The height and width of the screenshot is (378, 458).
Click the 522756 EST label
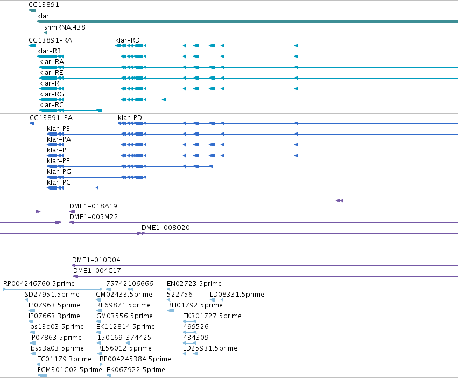179,295
